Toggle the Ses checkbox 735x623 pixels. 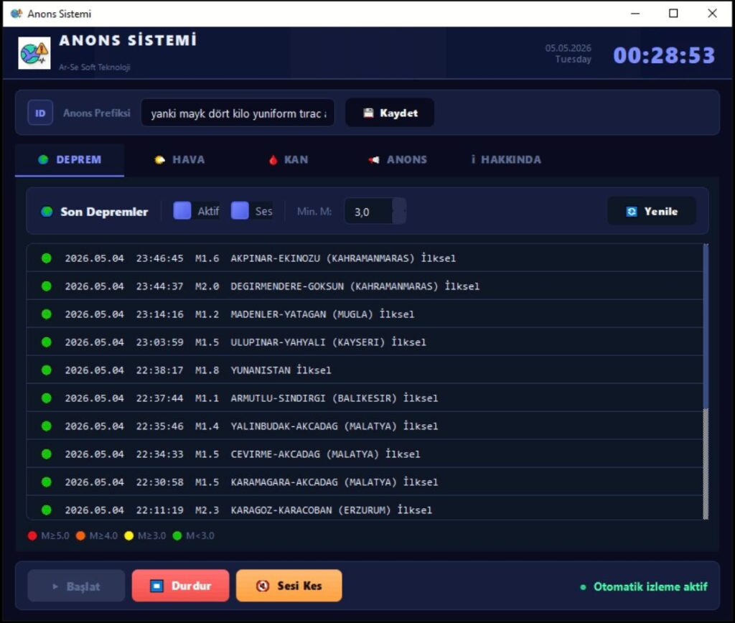click(x=240, y=211)
